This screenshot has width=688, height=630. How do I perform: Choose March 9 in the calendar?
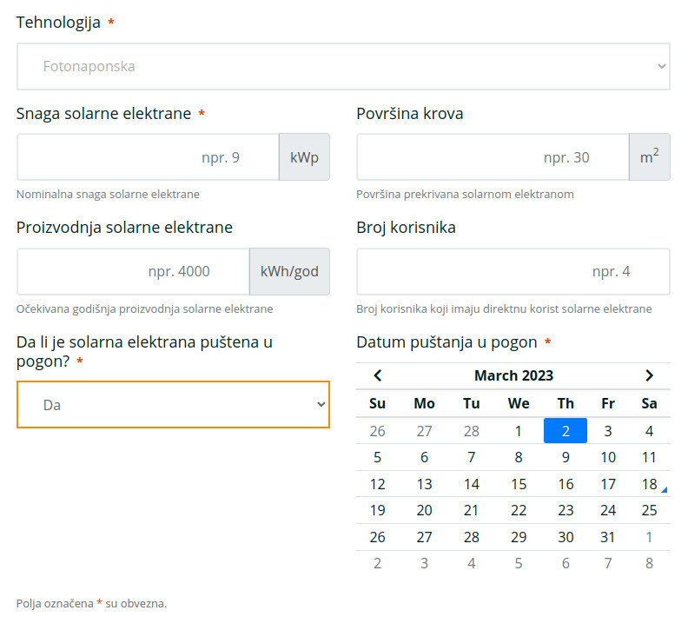(566, 457)
